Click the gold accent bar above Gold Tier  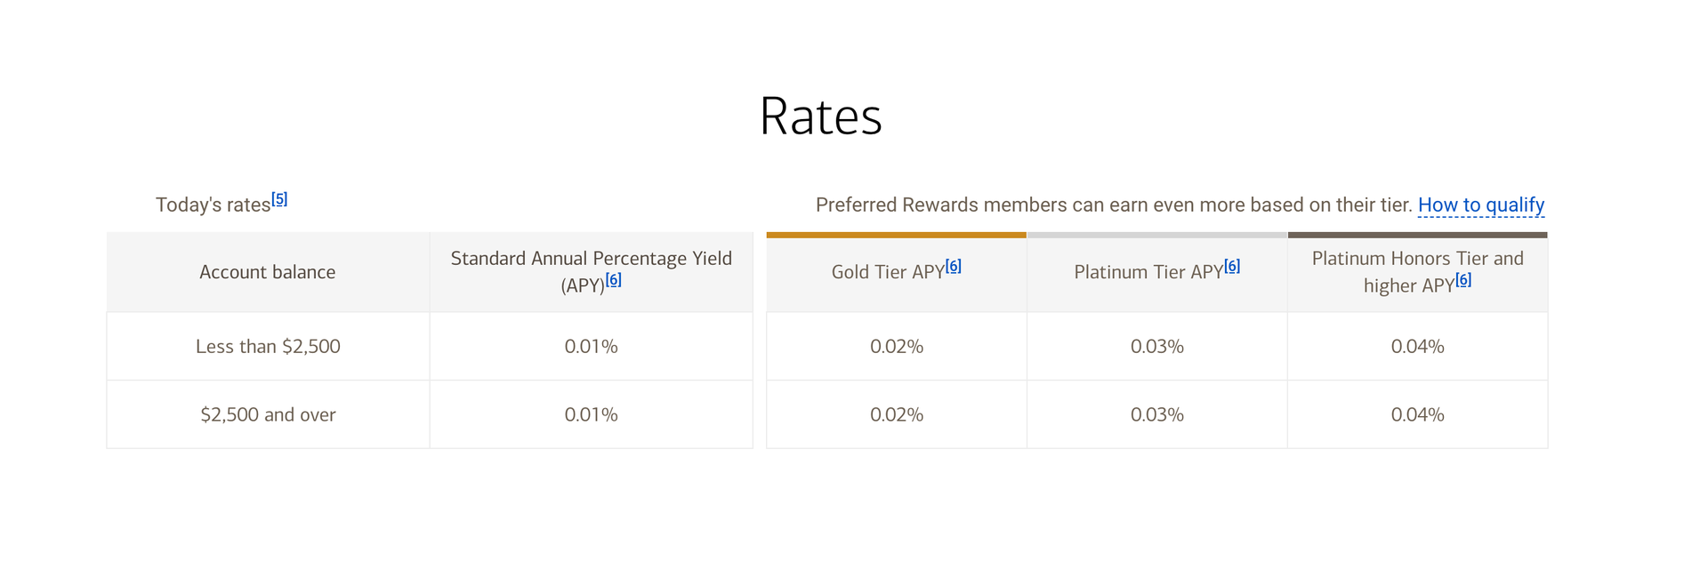pyautogui.click(x=895, y=234)
